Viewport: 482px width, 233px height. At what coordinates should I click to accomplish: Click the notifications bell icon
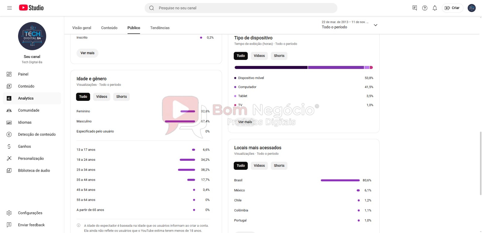pyautogui.click(x=435, y=8)
